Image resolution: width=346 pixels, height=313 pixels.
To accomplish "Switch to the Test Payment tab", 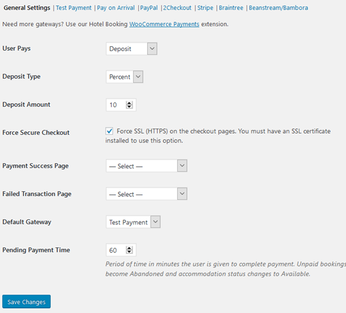I will coord(74,8).
